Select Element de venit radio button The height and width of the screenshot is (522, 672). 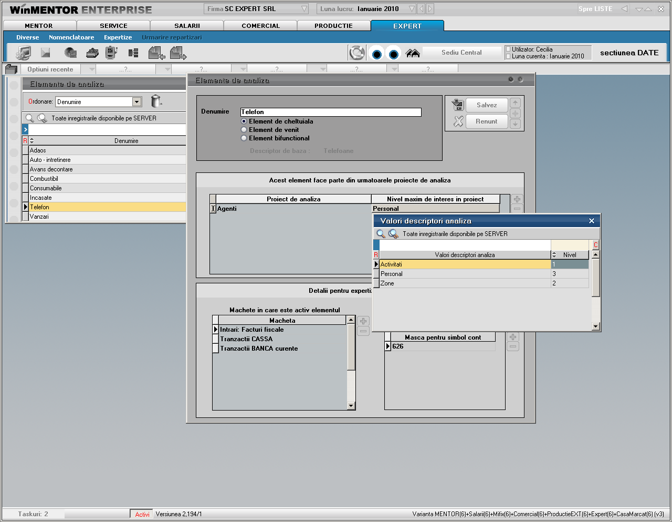pos(244,130)
